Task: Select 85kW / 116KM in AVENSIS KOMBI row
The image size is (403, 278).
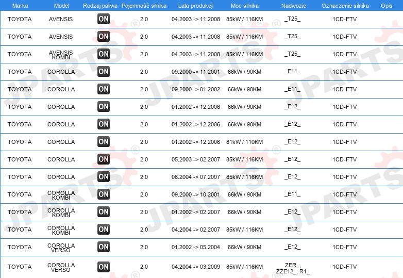Action: (x=244, y=54)
